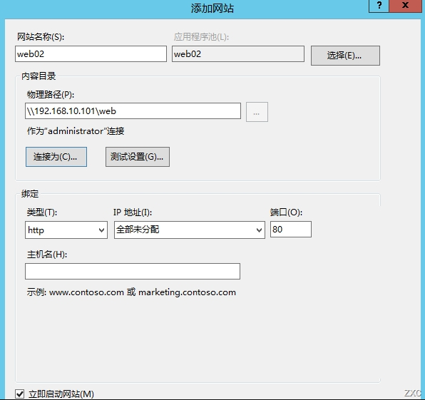The width and height of the screenshot is (425, 400).
Task: Click the 主机名(H) label
Action: click(47, 255)
